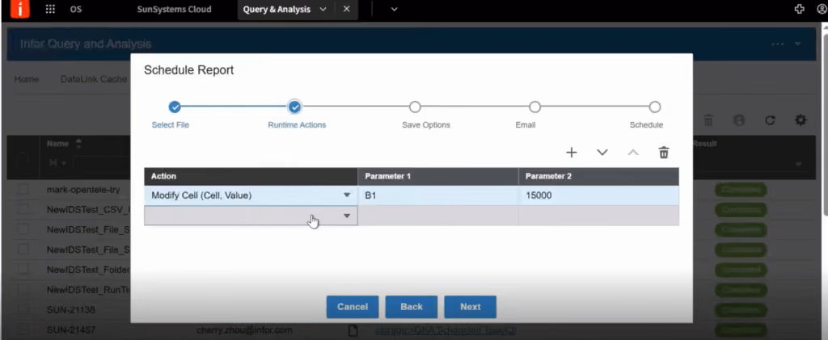
Task: Click the Parameter 2 column header
Action: point(599,176)
